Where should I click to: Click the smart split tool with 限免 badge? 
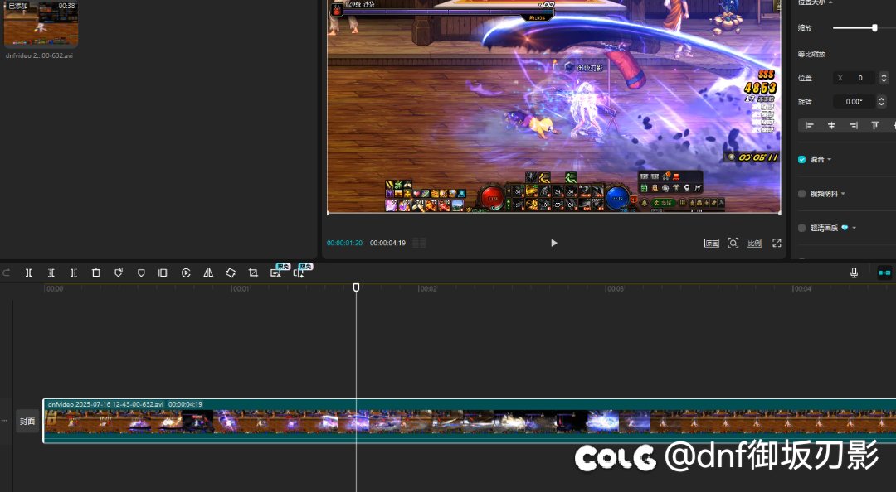click(x=299, y=273)
